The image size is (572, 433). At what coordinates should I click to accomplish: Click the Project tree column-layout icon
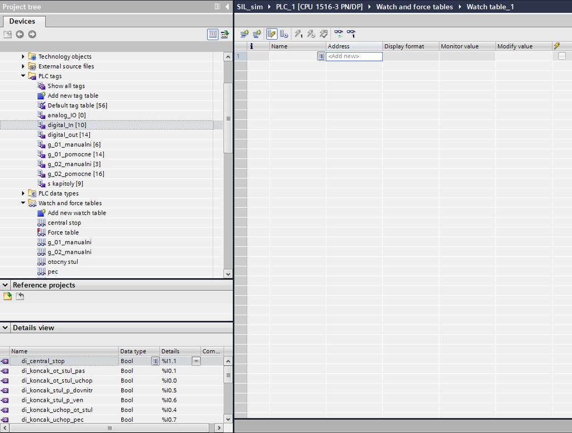(x=217, y=7)
